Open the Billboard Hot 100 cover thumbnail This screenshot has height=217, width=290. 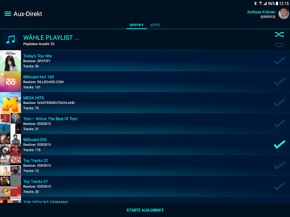[10, 82]
